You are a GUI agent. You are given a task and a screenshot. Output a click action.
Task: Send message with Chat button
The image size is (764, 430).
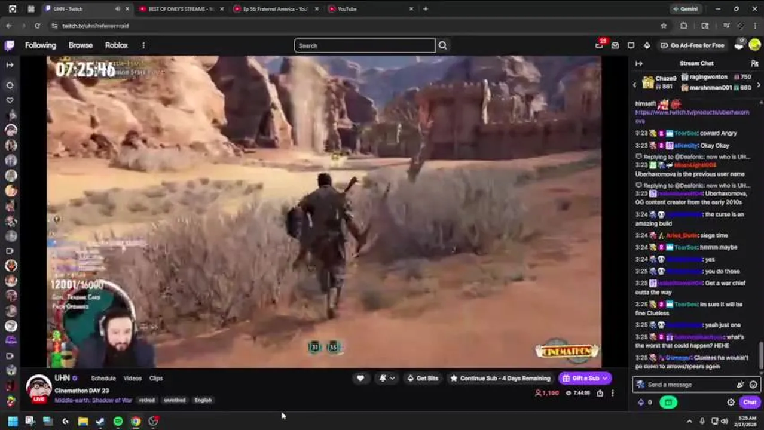(x=750, y=403)
